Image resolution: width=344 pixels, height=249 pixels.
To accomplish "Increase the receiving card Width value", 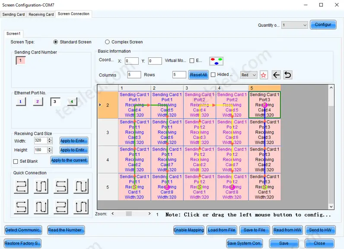I will [50, 139].
